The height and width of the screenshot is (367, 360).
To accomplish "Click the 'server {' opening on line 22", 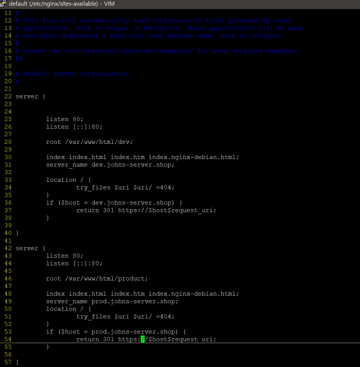I will (x=30, y=96).
